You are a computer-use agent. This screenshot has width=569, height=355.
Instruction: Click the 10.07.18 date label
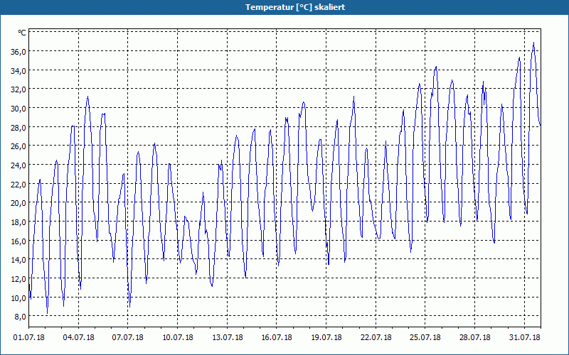tap(177, 337)
